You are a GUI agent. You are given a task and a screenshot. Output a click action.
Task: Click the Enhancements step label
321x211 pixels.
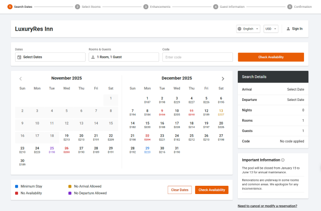pyautogui.click(x=160, y=7)
